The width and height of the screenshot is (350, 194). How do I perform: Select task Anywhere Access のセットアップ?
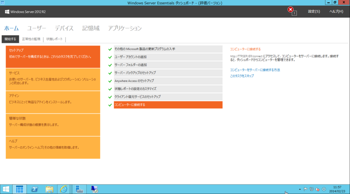(168, 81)
